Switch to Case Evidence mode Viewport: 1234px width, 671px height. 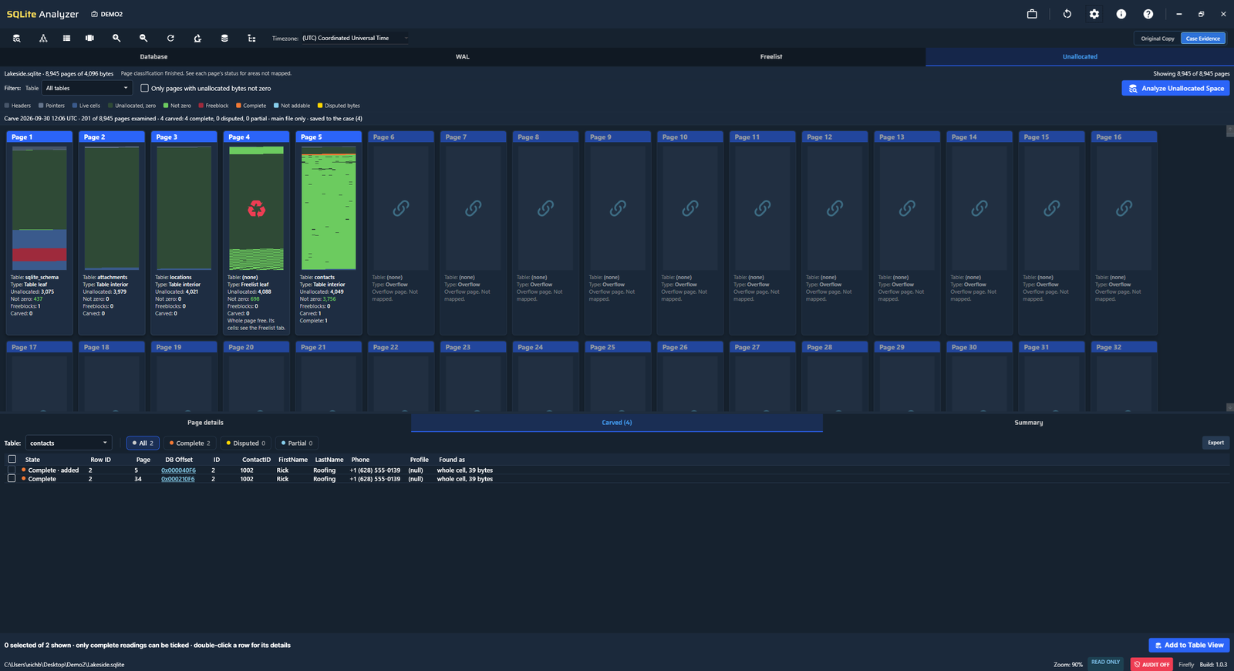(1203, 39)
